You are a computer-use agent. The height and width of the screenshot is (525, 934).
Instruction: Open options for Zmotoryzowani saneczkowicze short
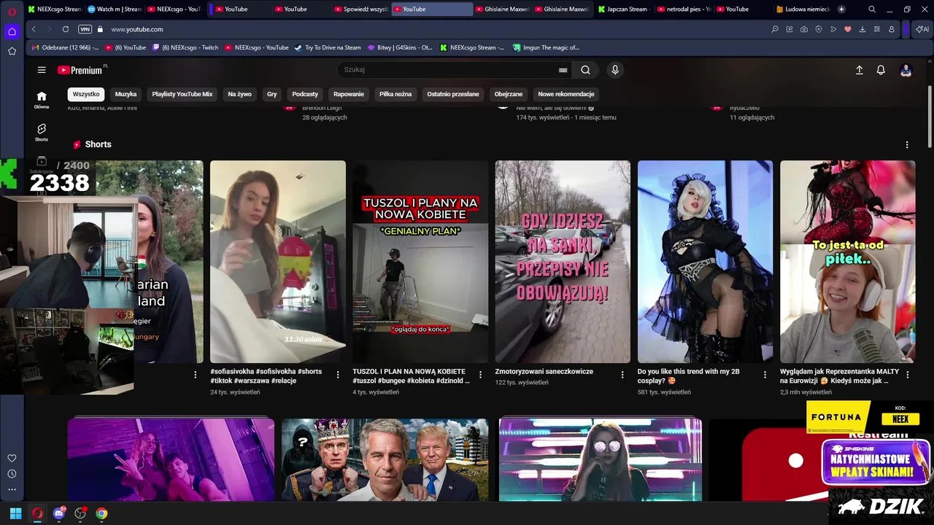tap(622, 375)
